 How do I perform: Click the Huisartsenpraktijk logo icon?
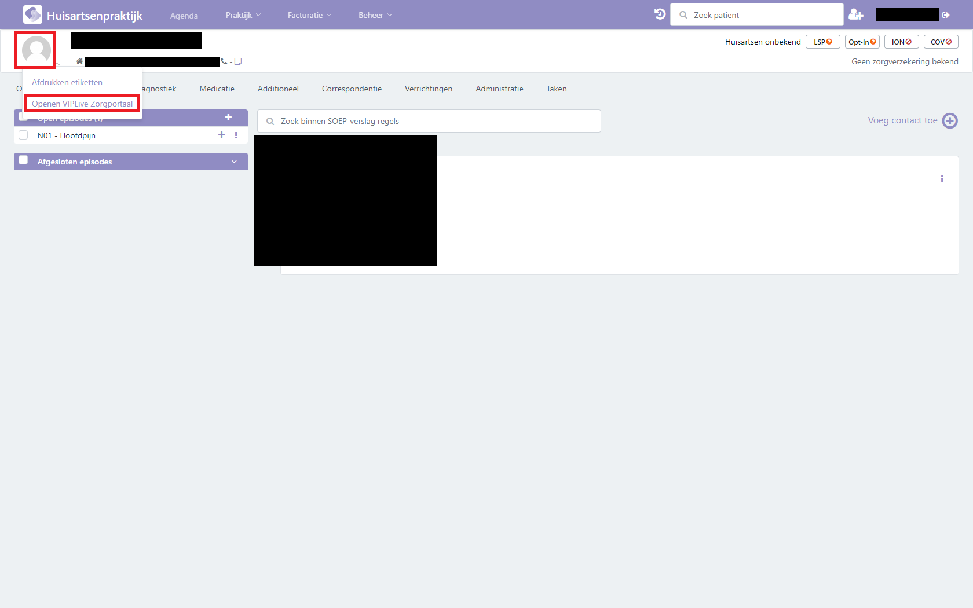(x=32, y=14)
